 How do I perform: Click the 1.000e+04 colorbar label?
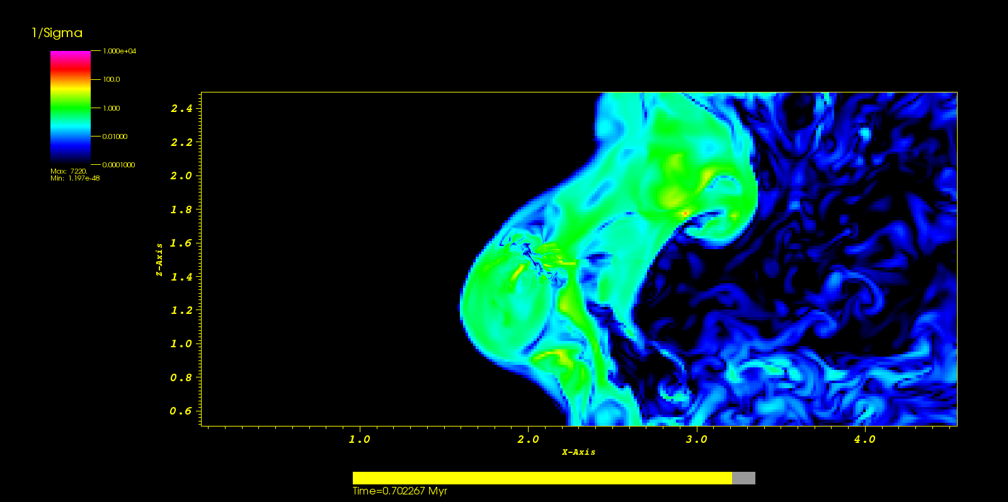pyautogui.click(x=120, y=51)
